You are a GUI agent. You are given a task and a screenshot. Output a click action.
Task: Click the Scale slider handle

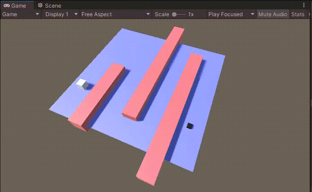point(174,14)
